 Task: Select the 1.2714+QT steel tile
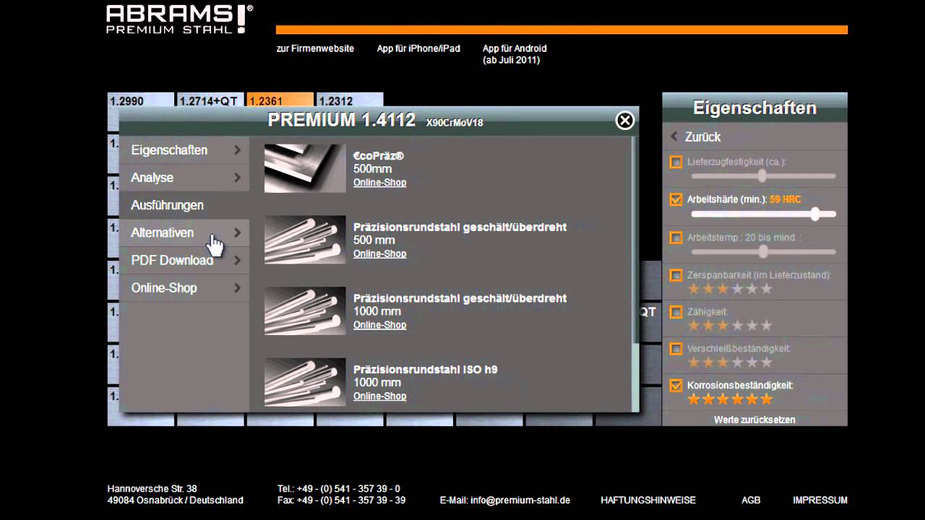(210, 101)
